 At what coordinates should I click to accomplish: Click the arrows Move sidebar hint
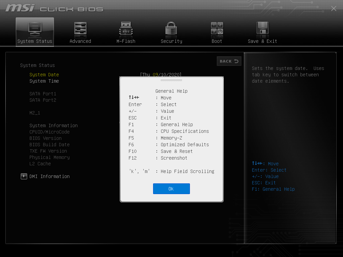click(x=265, y=163)
